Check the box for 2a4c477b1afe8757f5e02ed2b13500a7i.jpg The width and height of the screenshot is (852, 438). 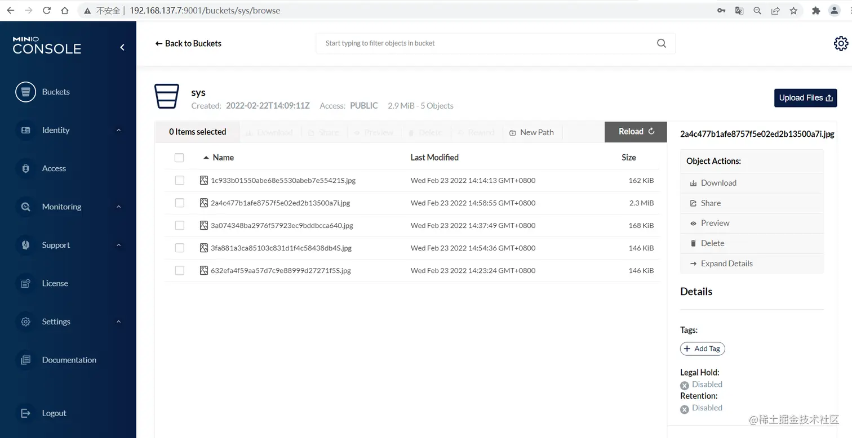tap(179, 203)
